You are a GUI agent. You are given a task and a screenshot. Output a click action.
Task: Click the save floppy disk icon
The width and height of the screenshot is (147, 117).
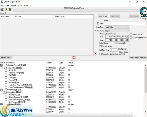pyautogui.click(x=10, y=9)
